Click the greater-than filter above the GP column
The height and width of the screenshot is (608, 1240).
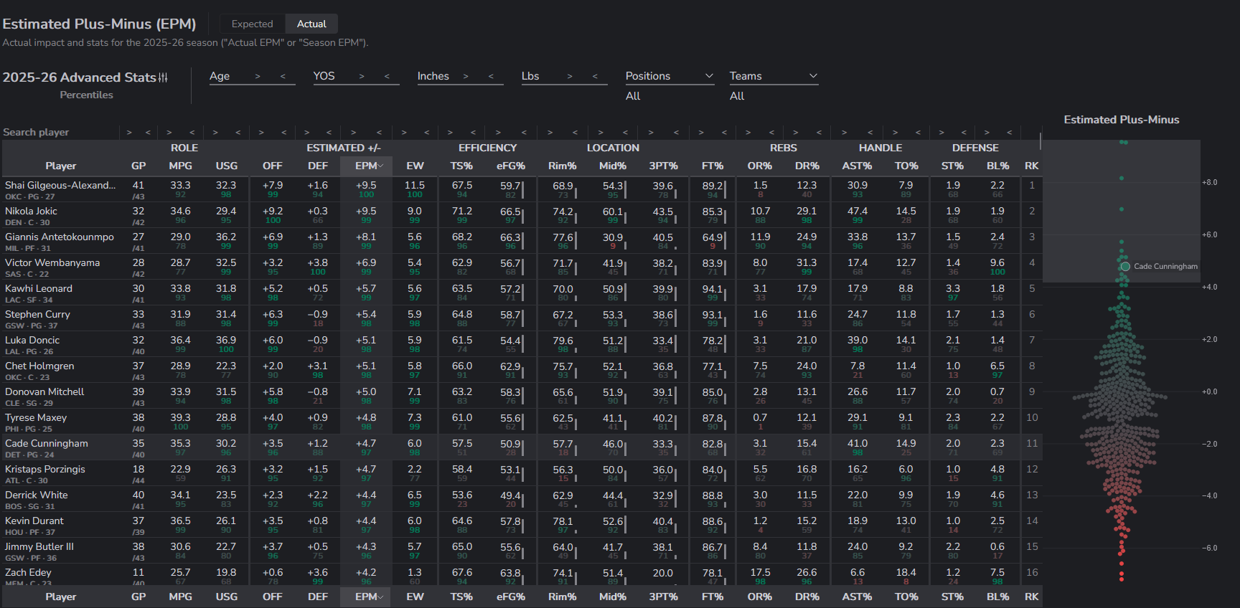point(129,132)
